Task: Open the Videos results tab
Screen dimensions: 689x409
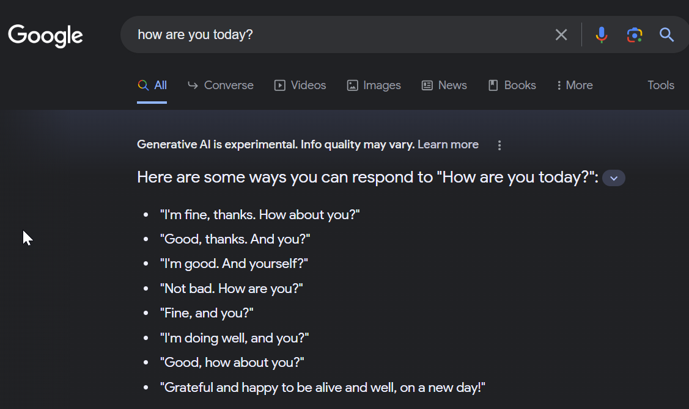Action: (x=308, y=85)
